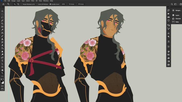Open the Navigator panel

[x=177, y=10]
